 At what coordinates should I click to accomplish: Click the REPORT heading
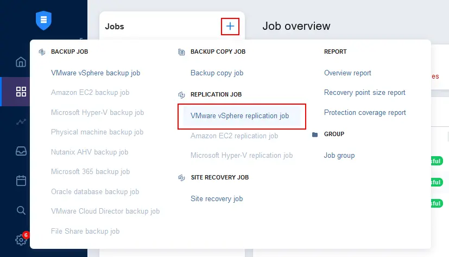tap(336, 52)
